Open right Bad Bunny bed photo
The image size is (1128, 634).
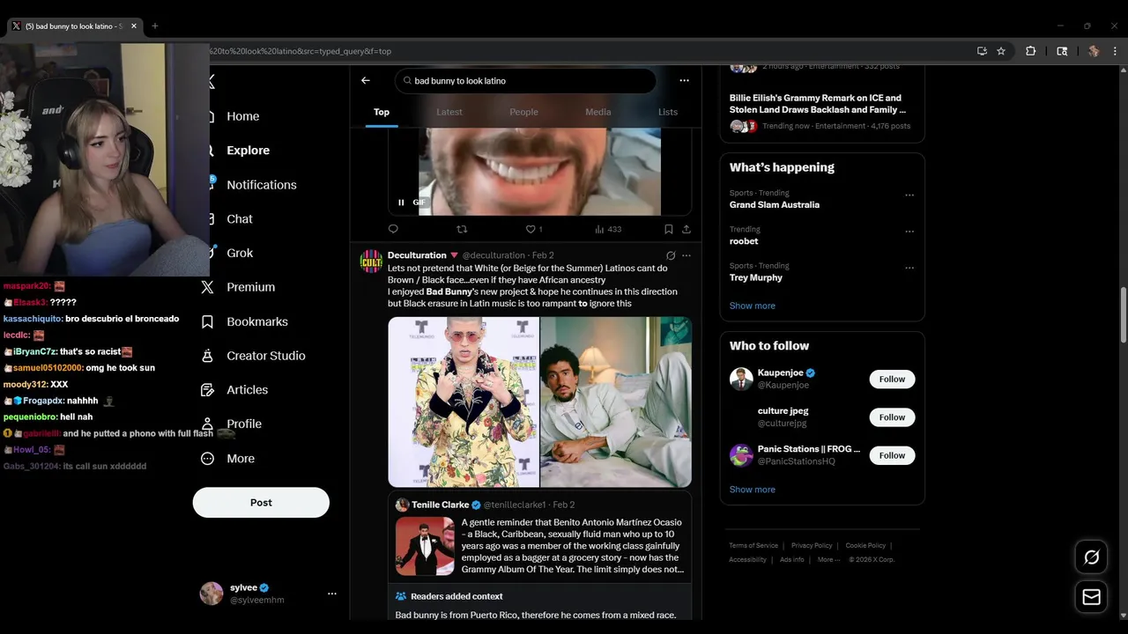(616, 402)
